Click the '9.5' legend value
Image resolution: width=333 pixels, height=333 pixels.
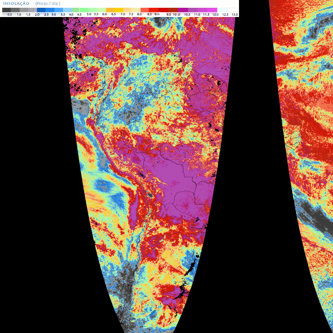(x=169, y=15)
